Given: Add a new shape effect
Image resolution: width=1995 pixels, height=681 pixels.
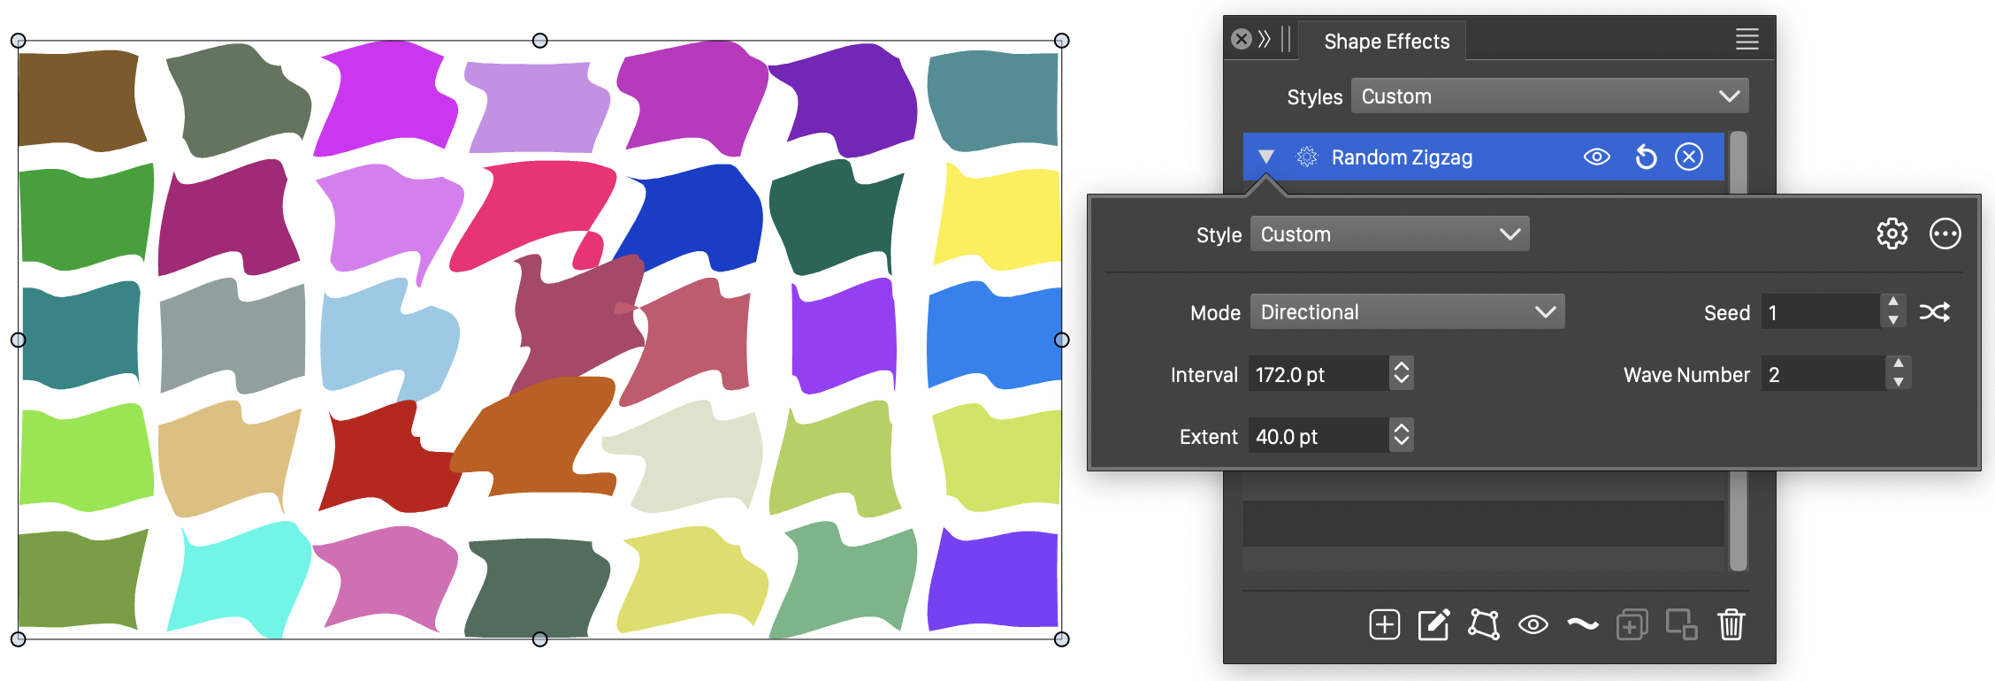Looking at the screenshot, I should click(1384, 624).
